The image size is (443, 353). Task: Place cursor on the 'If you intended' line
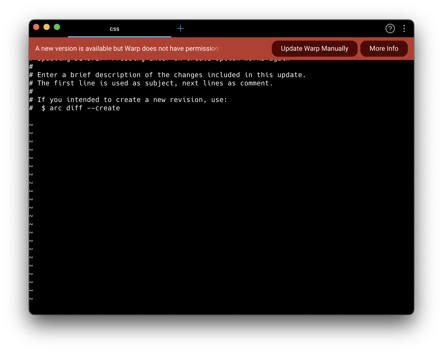pyautogui.click(x=132, y=99)
